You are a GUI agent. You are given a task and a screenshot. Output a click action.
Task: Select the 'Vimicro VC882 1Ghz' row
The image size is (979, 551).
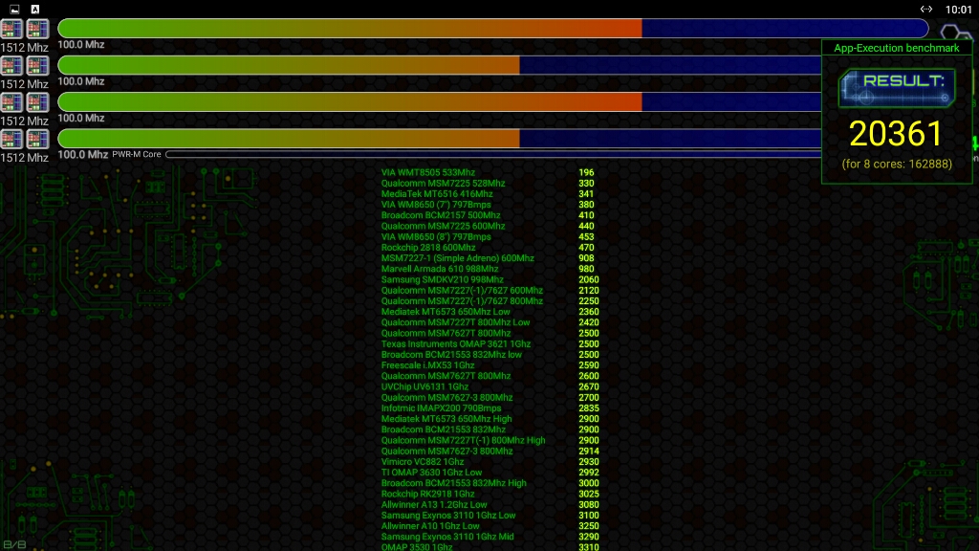490,462
